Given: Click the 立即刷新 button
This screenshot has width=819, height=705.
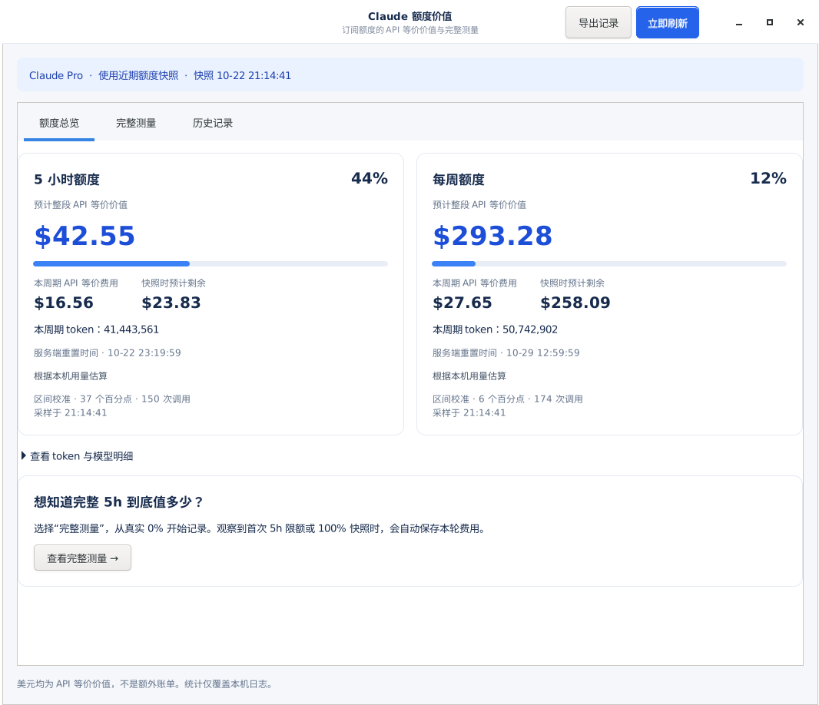Looking at the screenshot, I should click(667, 22).
